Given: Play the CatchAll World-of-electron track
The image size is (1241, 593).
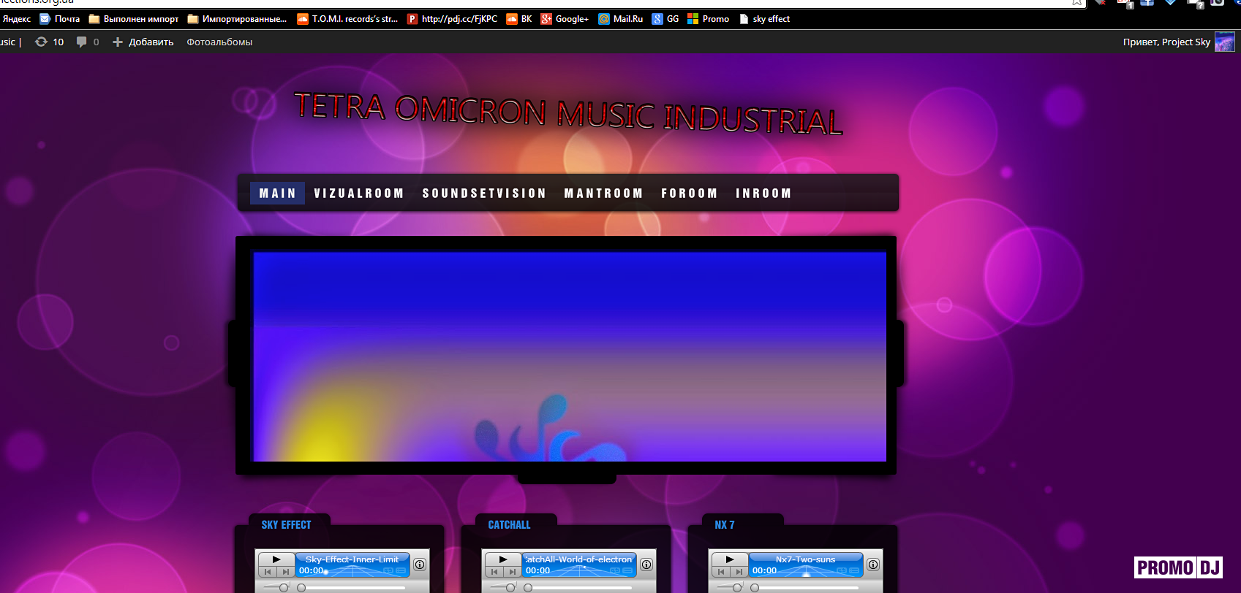Looking at the screenshot, I should click(503, 559).
